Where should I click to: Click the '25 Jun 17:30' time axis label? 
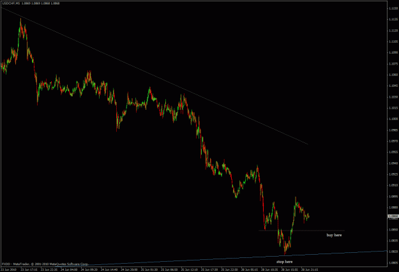click(x=209, y=269)
